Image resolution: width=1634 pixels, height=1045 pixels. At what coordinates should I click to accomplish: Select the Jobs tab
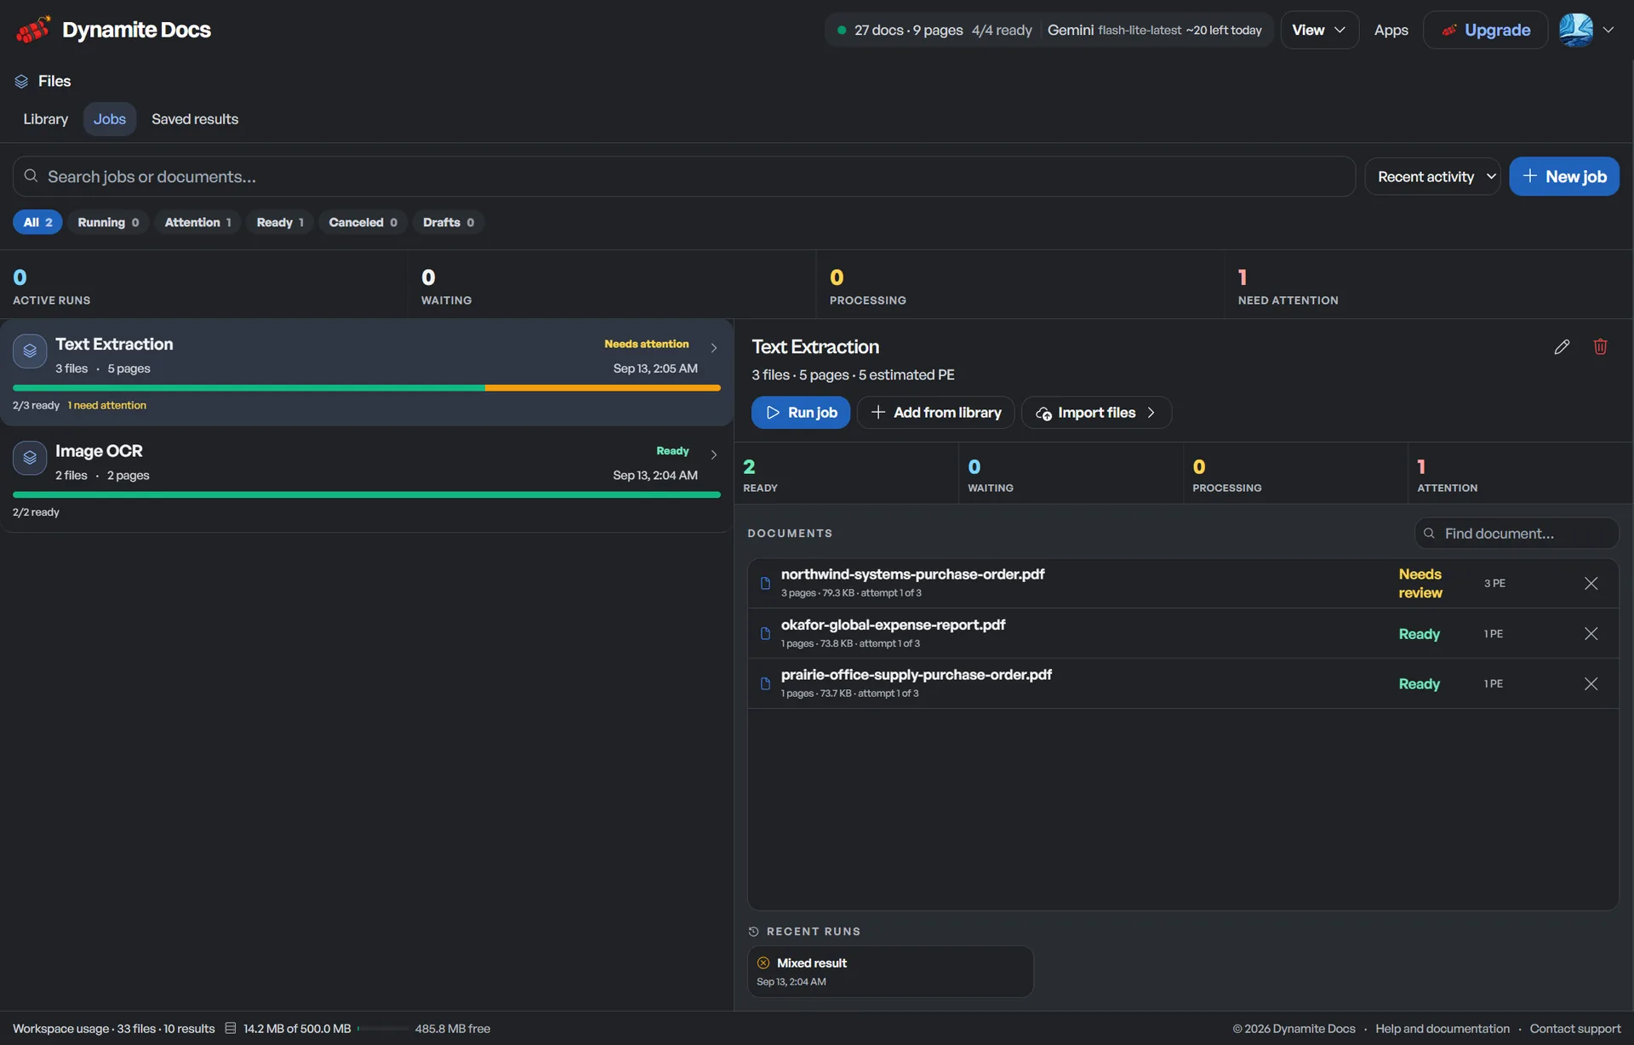[110, 120]
